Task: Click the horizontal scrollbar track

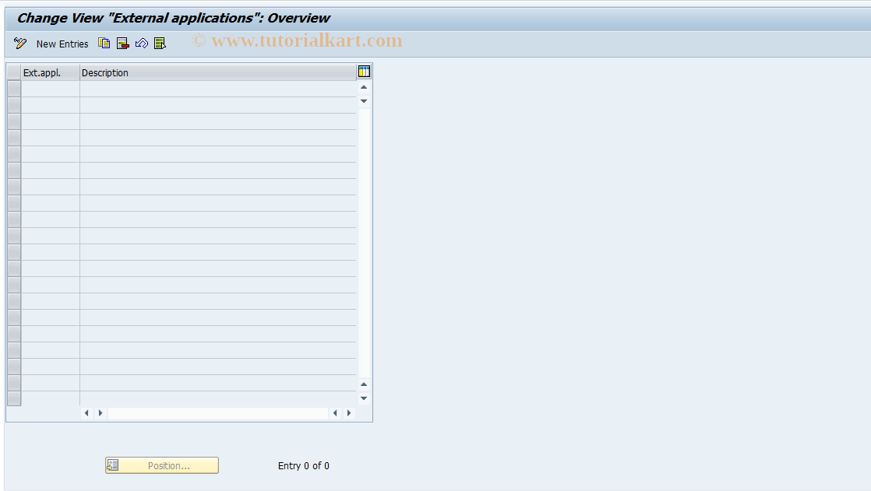Action: [218, 412]
